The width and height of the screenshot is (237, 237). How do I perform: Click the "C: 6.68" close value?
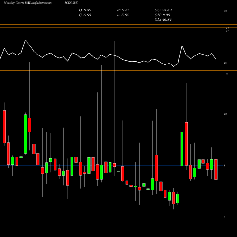[x=85, y=15]
